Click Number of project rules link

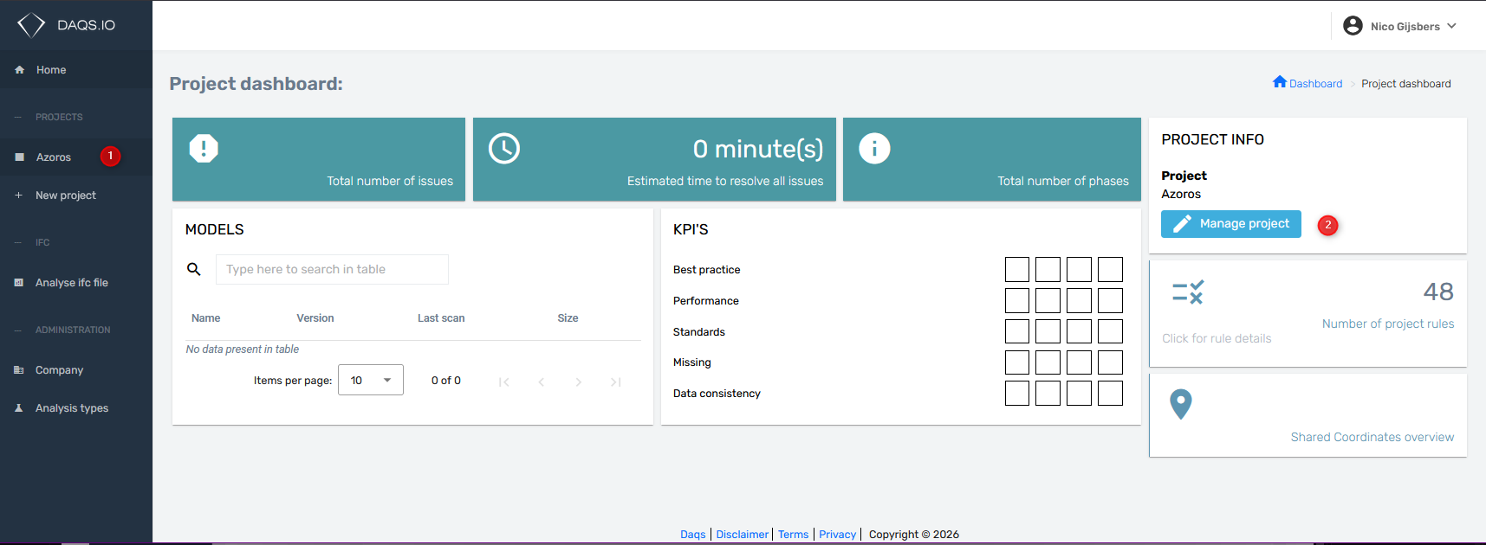click(1388, 324)
